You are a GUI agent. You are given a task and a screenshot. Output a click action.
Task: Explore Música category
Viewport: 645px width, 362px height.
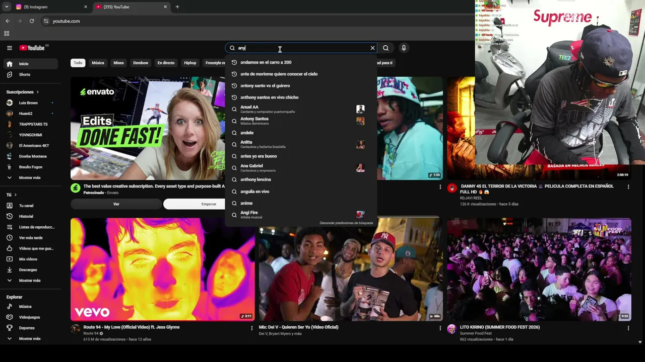(x=31, y=307)
